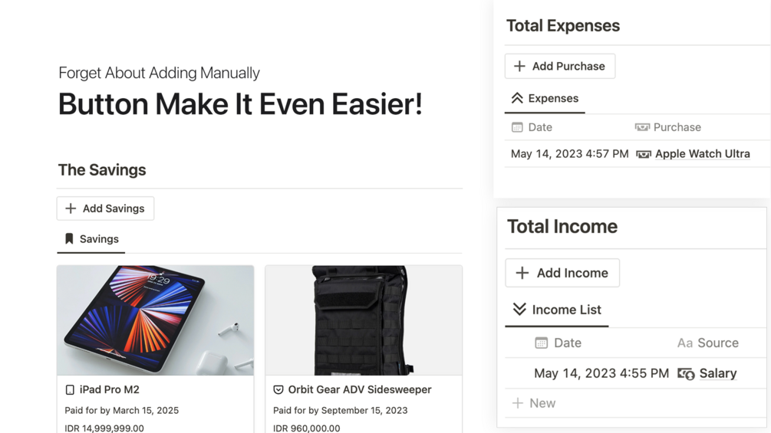This screenshot has height=433, width=771.
Task: Click the cash icon in Purchase column header
Action: pos(642,127)
